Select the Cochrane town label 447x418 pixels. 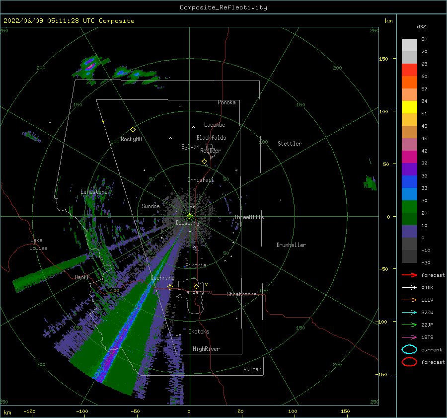162,278
